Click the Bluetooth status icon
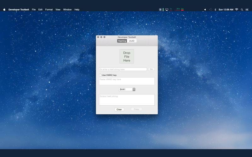Image resolution: width=252 pixels, height=157 pixels. [x=215, y=10]
